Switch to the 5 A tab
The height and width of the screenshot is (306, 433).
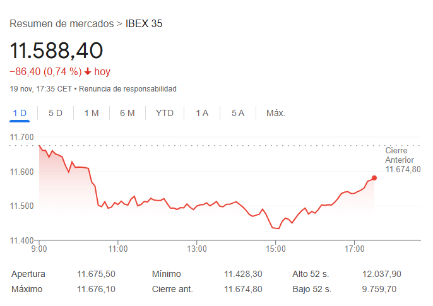238,113
